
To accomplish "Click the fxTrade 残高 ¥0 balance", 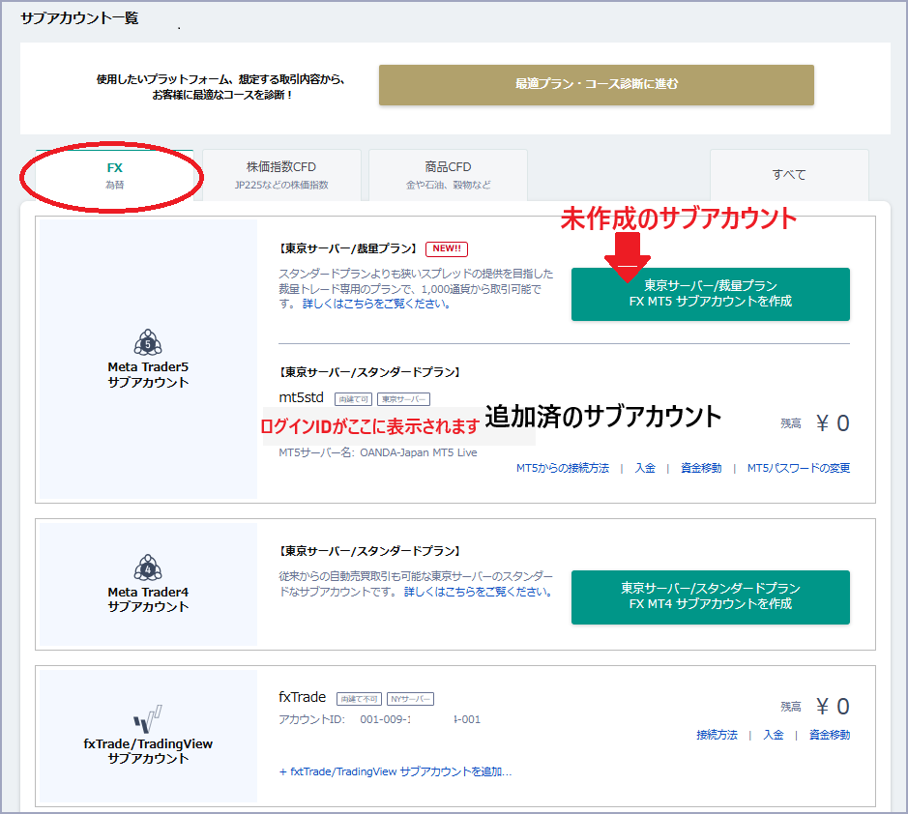I will (815, 707).
